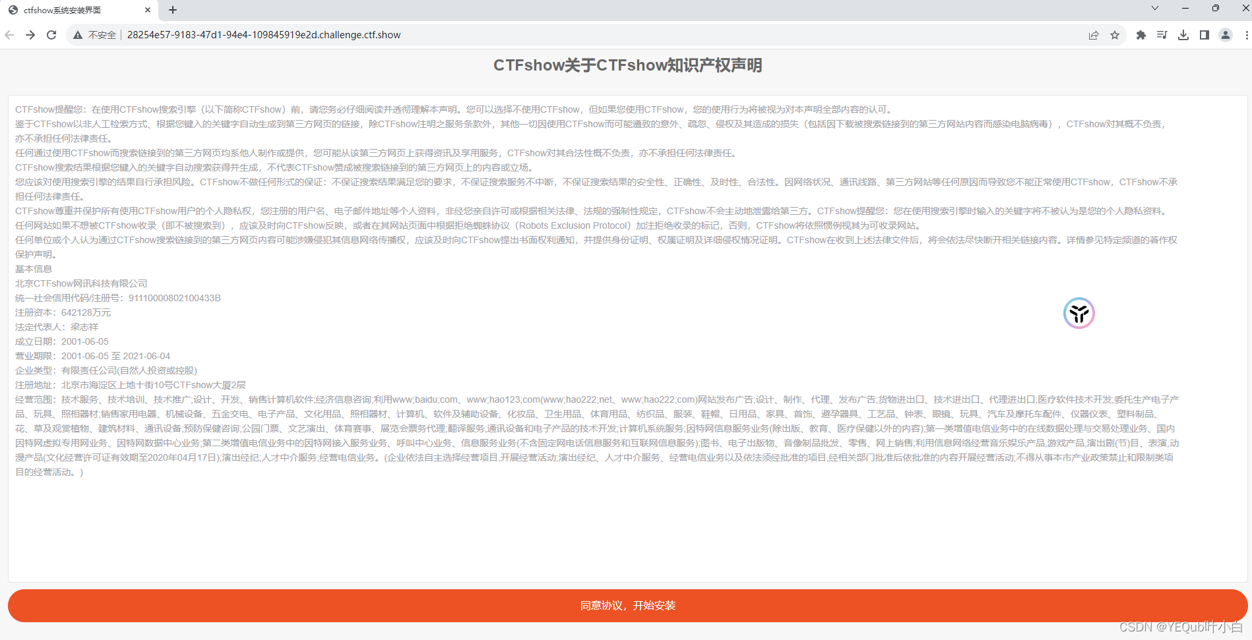Viewport: 1252px width, 640px height.
Task: Go forward with the arrow button
Action: point(30,35)
